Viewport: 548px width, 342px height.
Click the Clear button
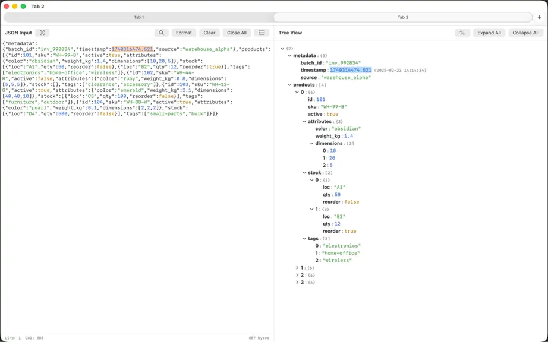(x=209, y=33)
